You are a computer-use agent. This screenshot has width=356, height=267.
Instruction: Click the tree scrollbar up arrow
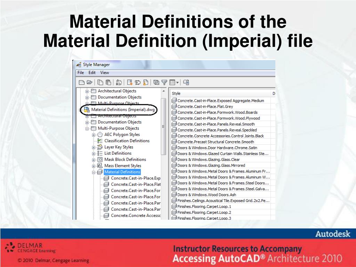tap(164, 91)
